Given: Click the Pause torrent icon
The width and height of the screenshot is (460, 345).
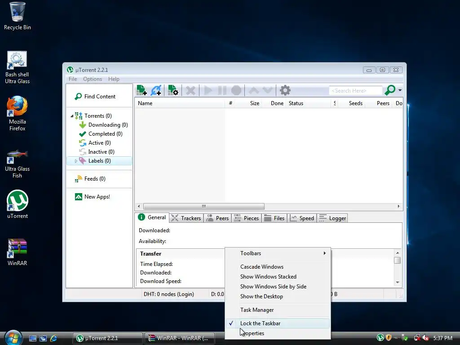Looking at the screenshot, I should tap(222, 90).
